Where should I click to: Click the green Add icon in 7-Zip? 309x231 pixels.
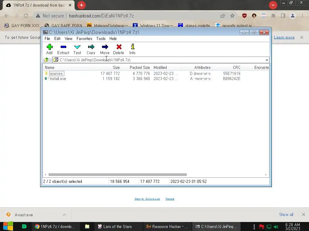tap(49, 47)
